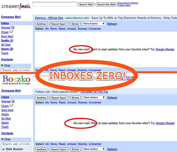The height and width of the screenshot is (152, 177).
Task: Click the Search the Web button
Action: coord(106,5)
